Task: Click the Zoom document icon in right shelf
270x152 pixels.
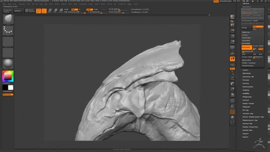Action: pyautogui.click(x=232, y=31)
